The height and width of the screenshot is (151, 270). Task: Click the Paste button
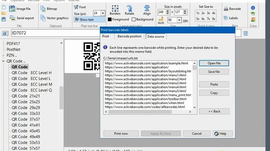[x=214, y=84]
